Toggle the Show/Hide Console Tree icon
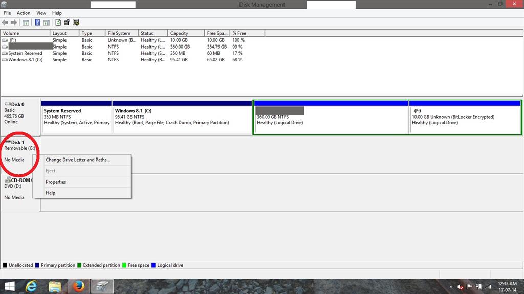 (26, 22)
